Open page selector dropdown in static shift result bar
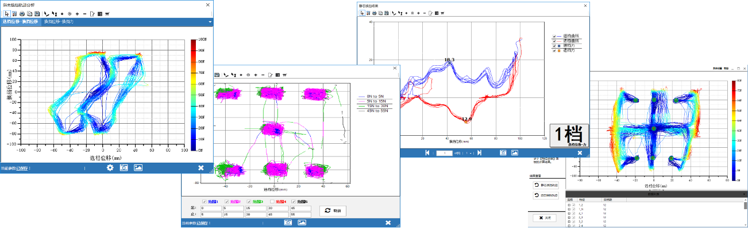748x228 pixels. [x=471, y=153]
